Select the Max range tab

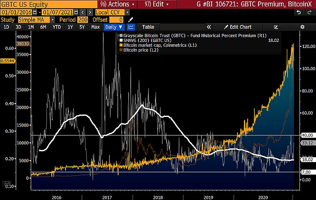(x=95, y=27)
